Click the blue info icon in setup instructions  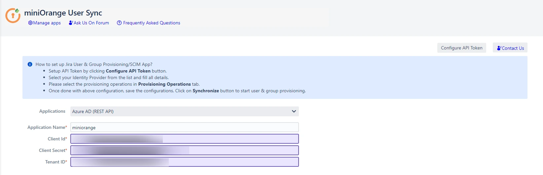coord(30,64)
